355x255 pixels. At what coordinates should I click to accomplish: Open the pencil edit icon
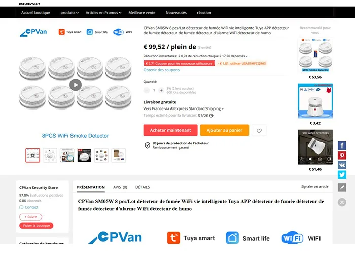pyautogui.click(x=342, y=187)
